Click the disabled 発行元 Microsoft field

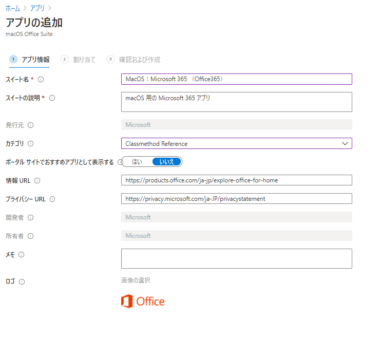tap(236, 125)
